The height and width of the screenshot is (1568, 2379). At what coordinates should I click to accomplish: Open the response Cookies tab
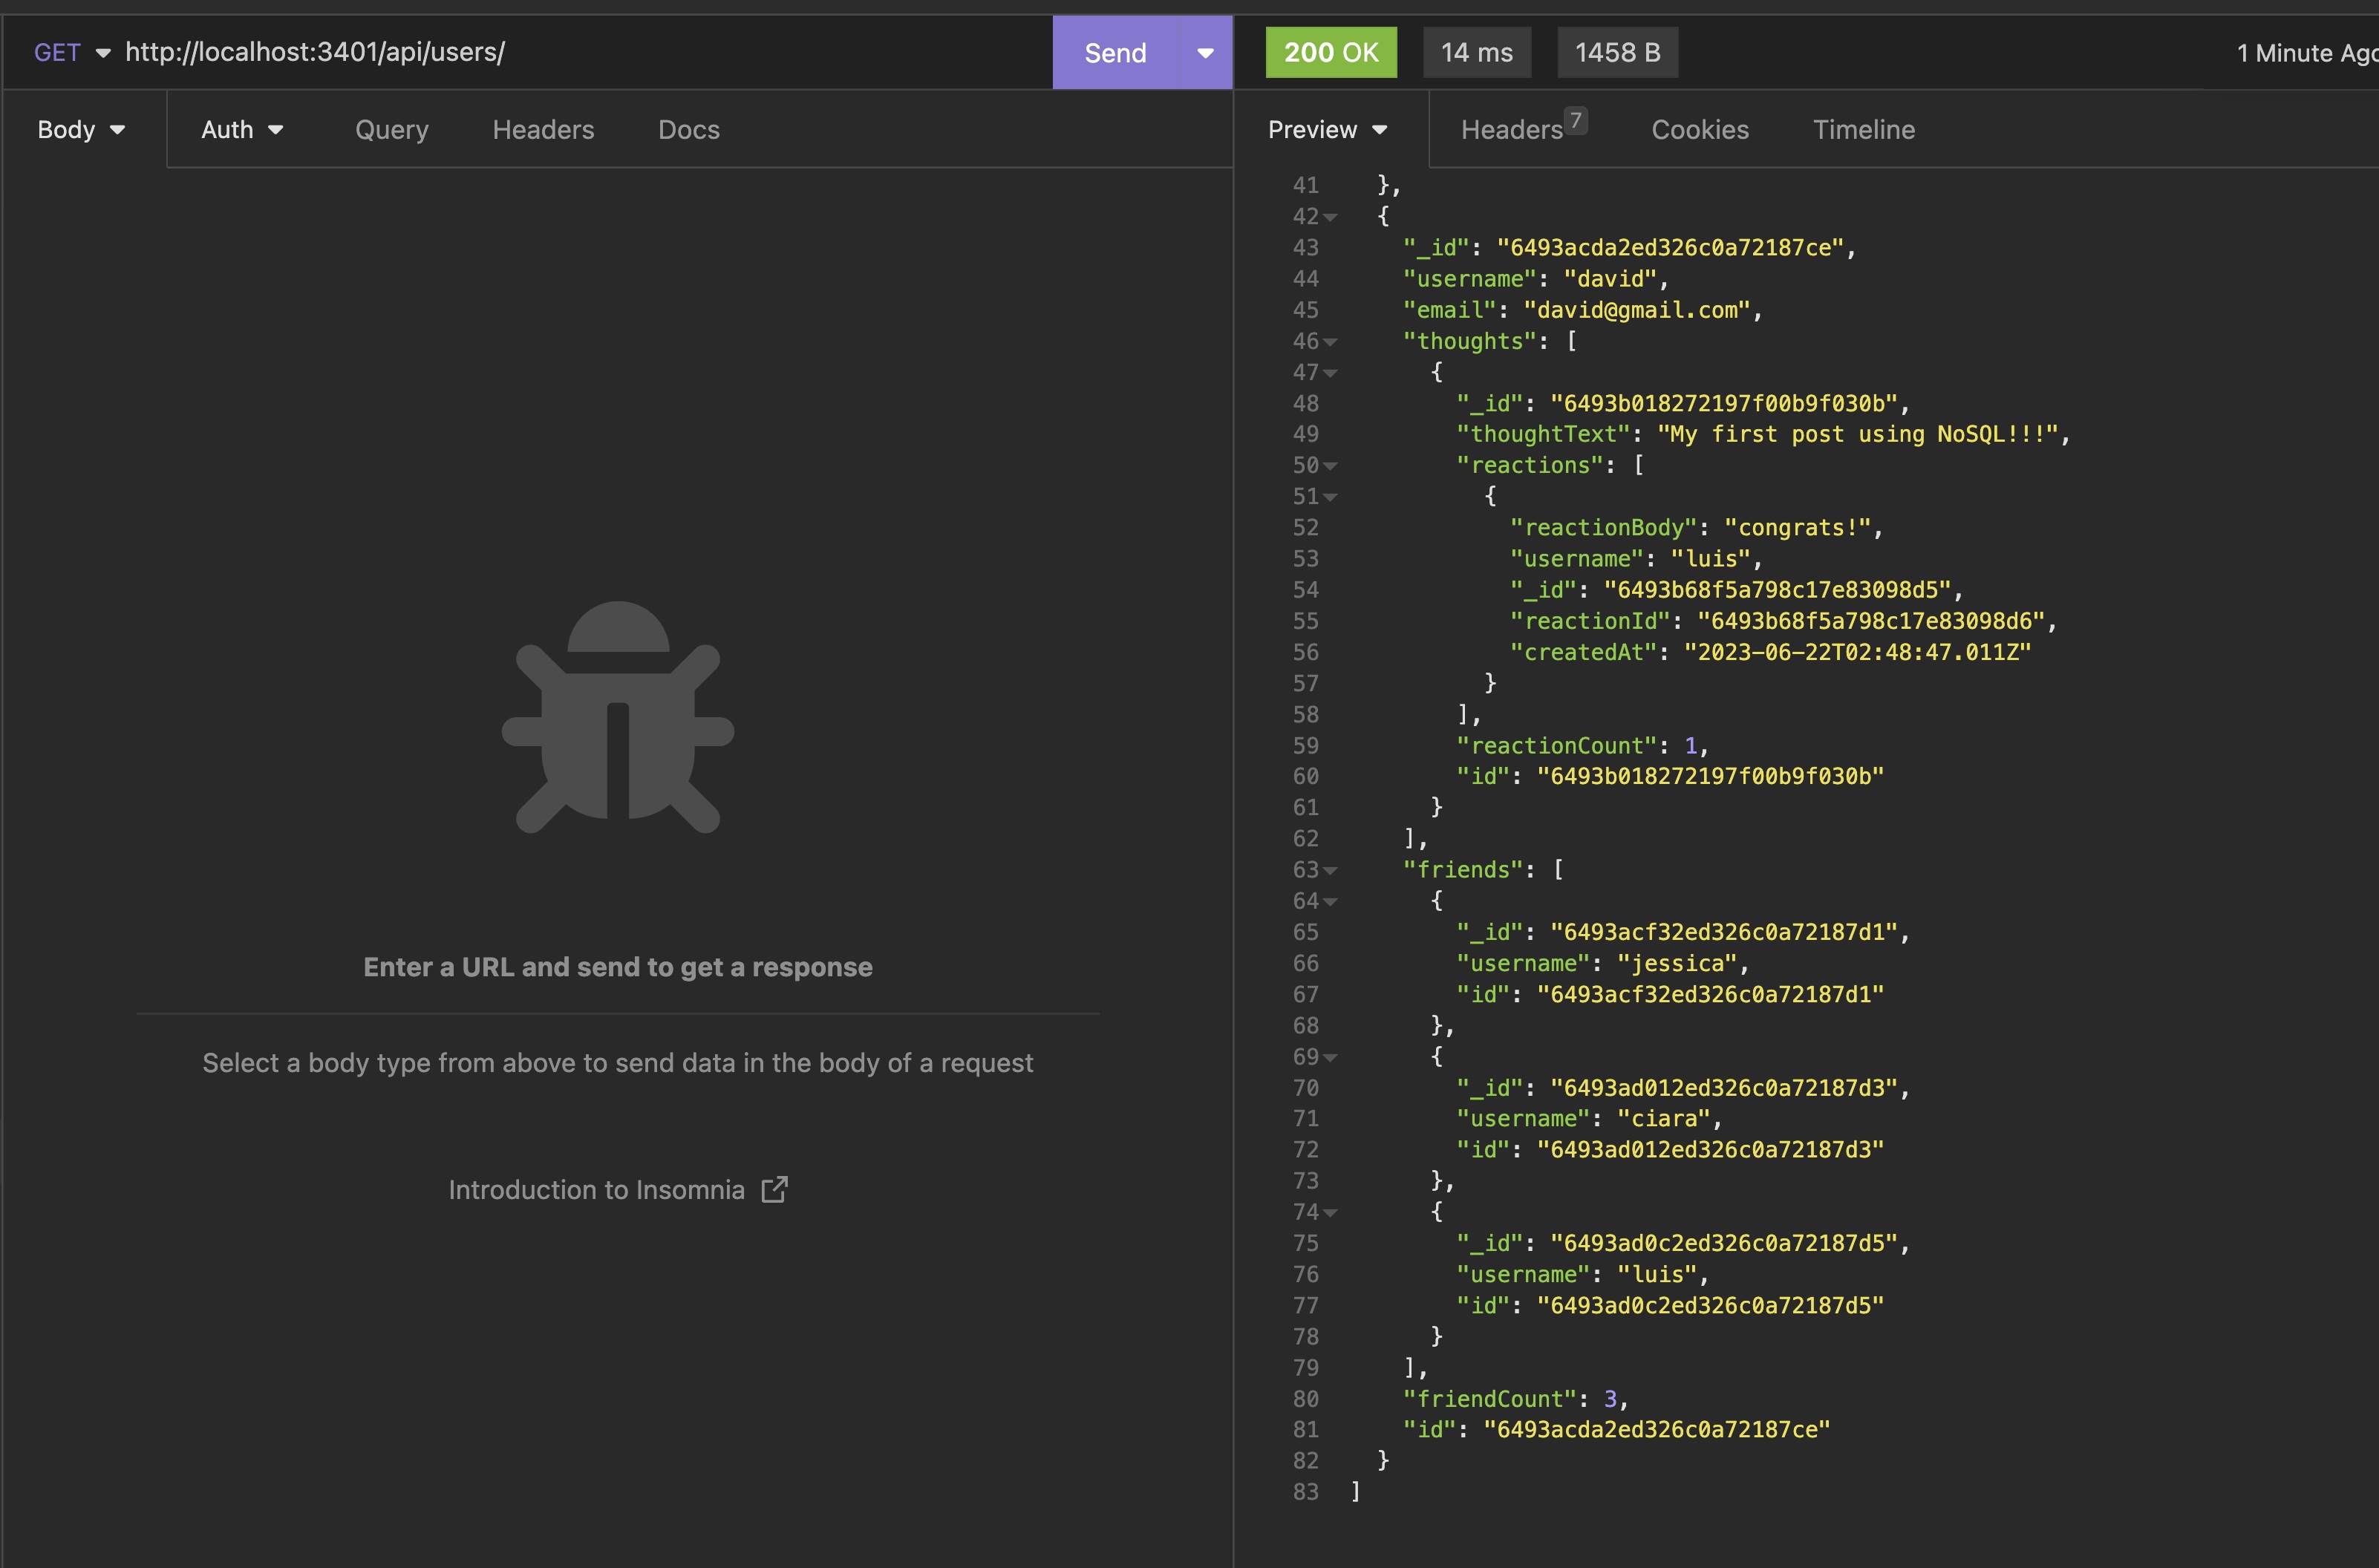pos(1699,130)
